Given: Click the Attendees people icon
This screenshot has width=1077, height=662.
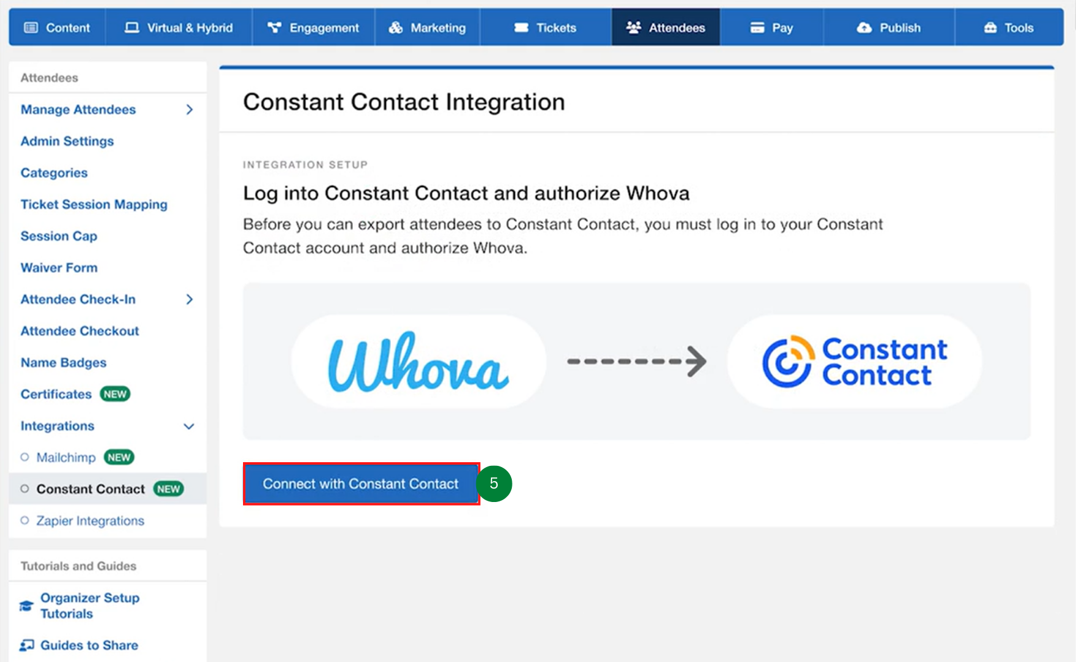Looking at the screenshot, I should pyautogui.click(x=633, y=26).
